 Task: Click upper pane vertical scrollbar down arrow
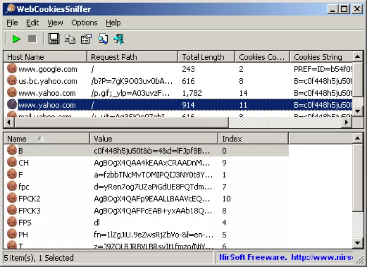click(x=357, y=111)
